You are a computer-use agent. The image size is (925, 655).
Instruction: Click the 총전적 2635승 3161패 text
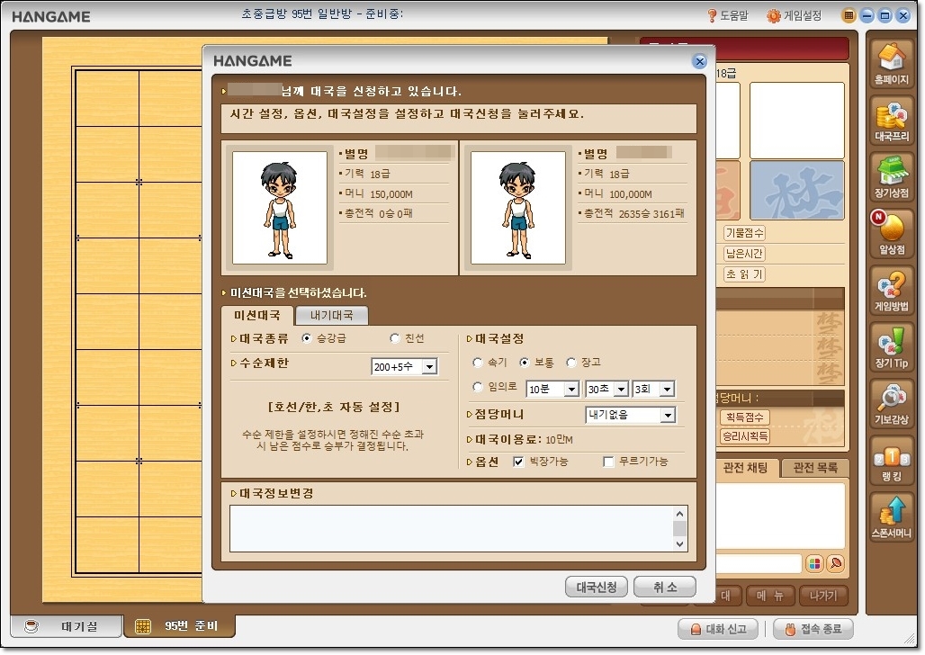633,213
